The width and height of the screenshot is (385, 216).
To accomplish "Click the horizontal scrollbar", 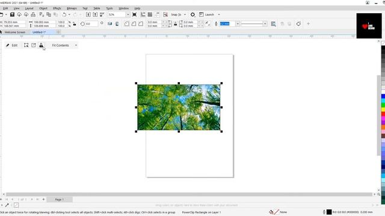I will click(188, 194).
